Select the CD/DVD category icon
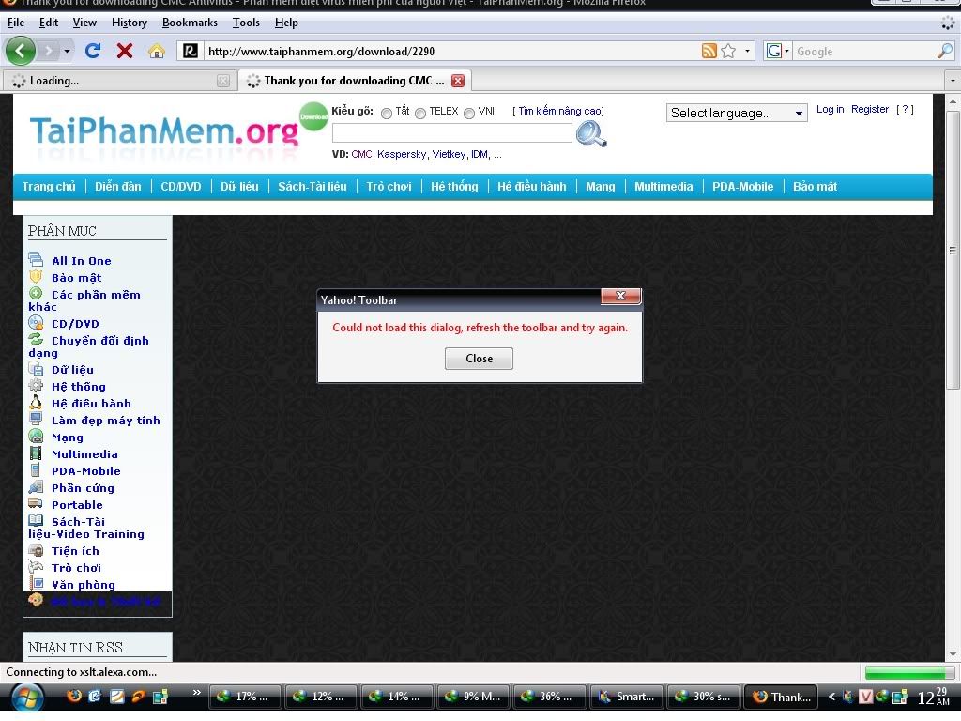961x721 pixels. tap(36, 323)
